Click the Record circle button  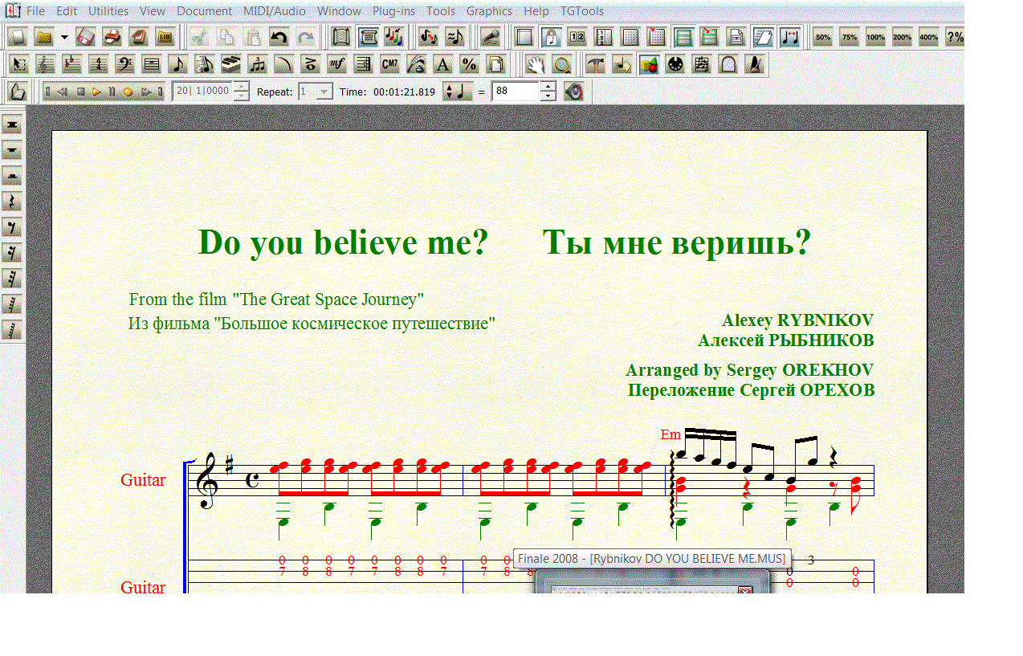[127, 92]
